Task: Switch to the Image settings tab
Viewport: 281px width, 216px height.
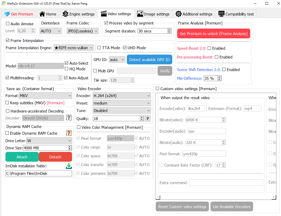Action: (153, 14)
